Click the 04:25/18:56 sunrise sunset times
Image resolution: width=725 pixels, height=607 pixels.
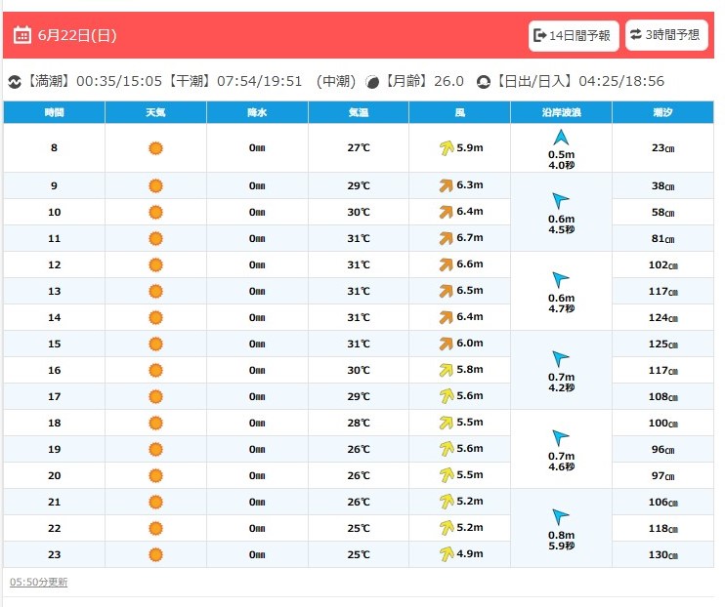[621, 81]
